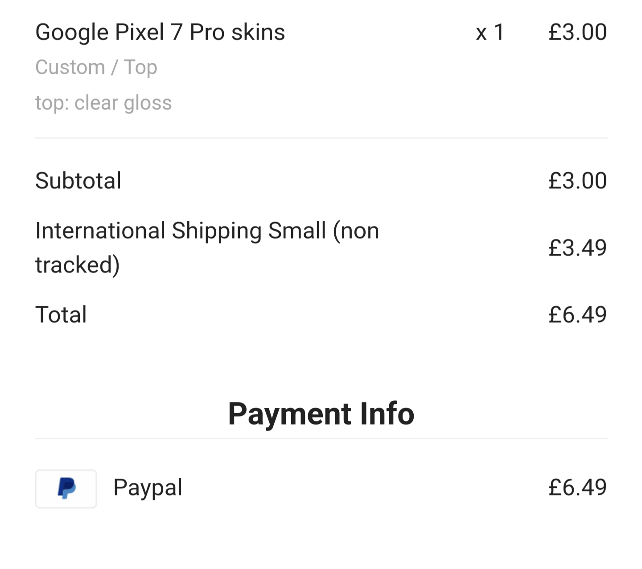Click the Subtotal label
The image size is (642, 569).
(x=78, y=181)
